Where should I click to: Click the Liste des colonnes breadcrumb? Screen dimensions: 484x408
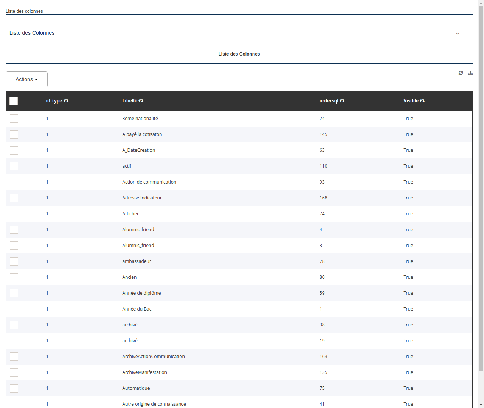(x=24, y=11)
